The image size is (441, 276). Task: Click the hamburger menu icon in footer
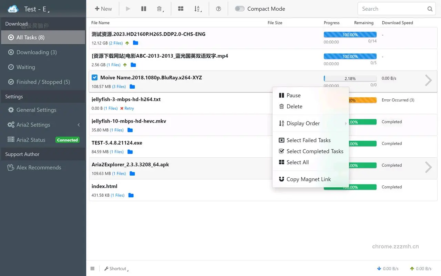click(92, 268)
